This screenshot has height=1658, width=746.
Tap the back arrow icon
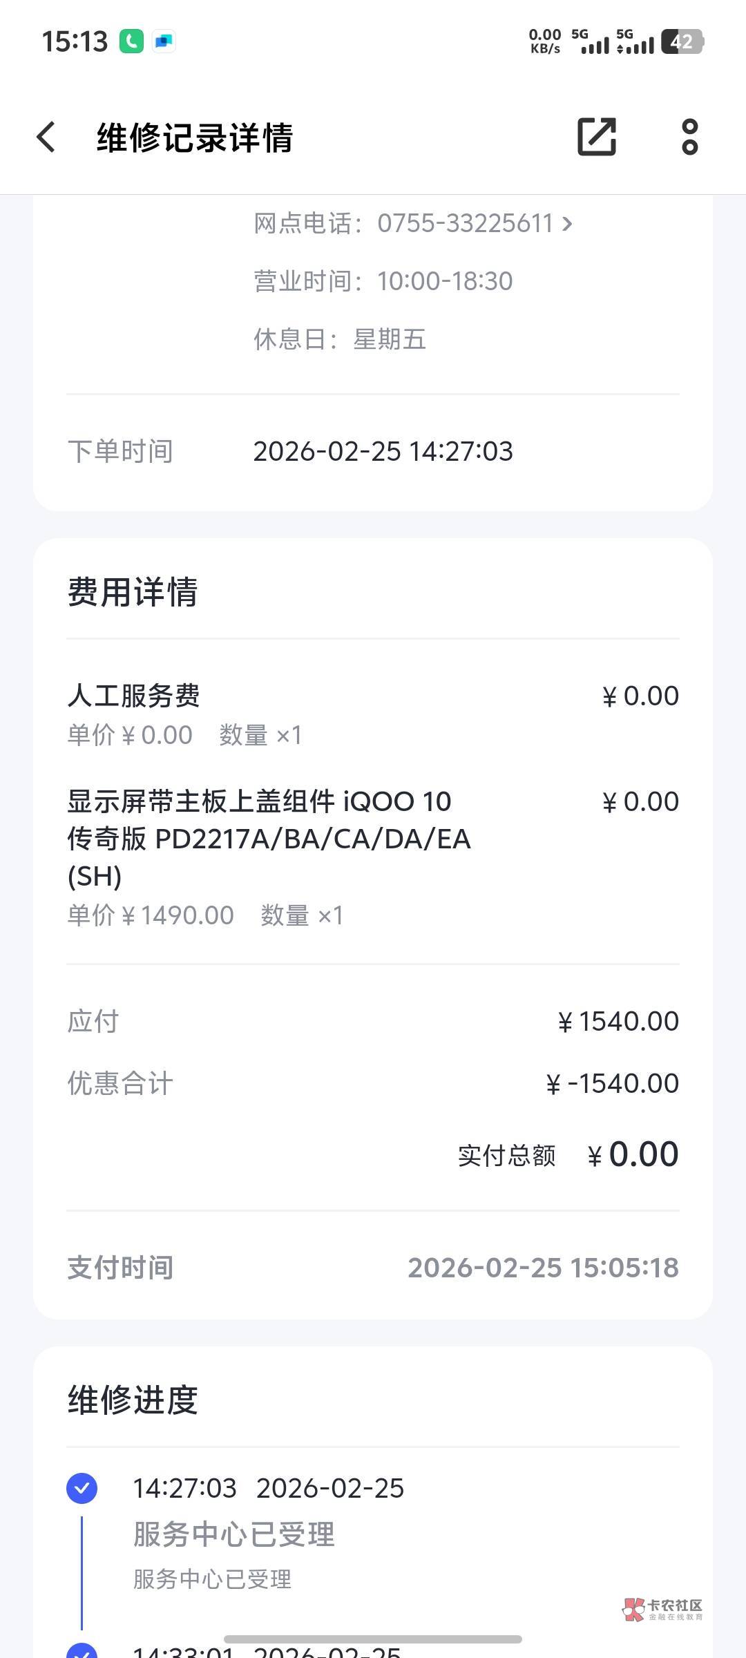click(x=46, y=137)
